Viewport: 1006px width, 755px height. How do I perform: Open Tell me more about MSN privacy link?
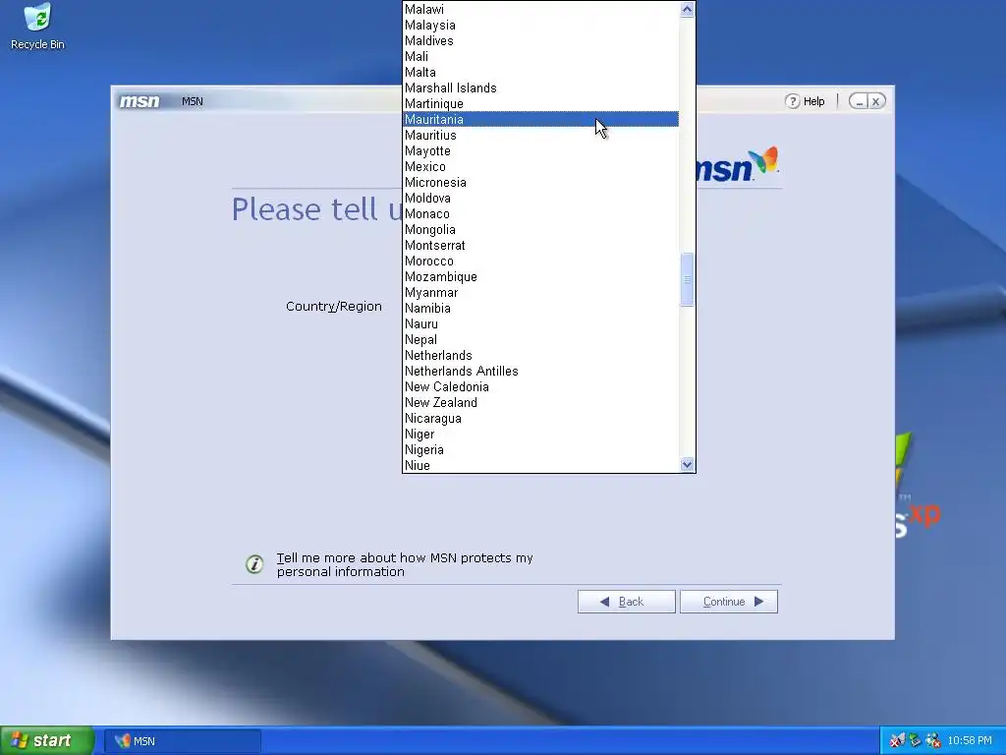tap(405, 564)
